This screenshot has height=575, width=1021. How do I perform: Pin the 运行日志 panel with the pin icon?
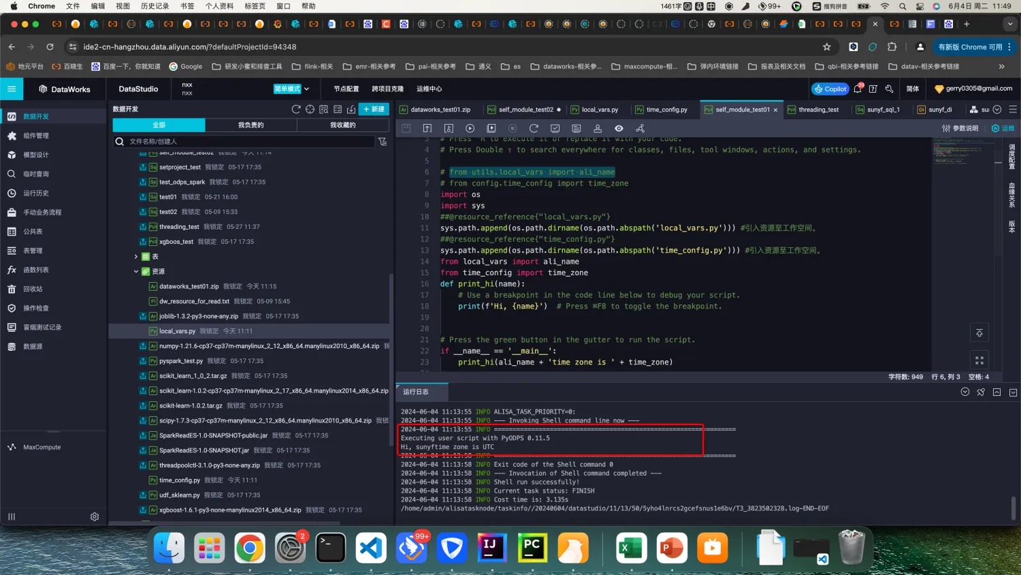[x=981, y=392]
